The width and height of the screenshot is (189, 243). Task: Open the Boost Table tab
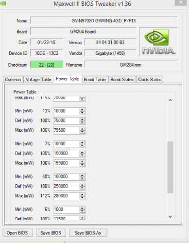(x=95, y=80)
